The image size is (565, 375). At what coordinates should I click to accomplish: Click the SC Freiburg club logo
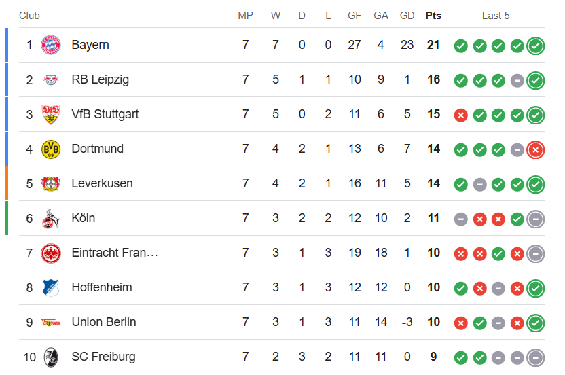coord(51,357)
